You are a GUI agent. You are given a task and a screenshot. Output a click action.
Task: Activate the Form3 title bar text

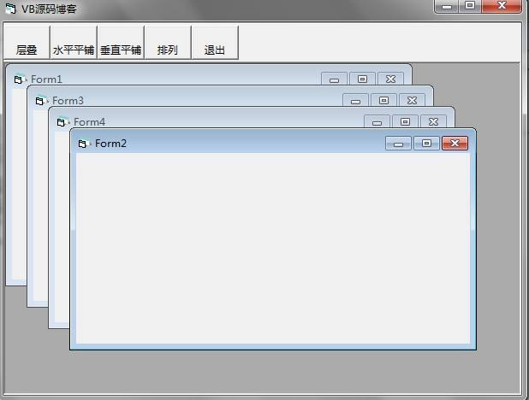[68, 101]
